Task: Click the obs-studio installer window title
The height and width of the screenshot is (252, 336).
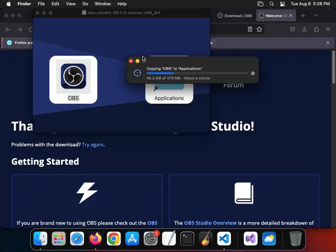Action: 124,13
